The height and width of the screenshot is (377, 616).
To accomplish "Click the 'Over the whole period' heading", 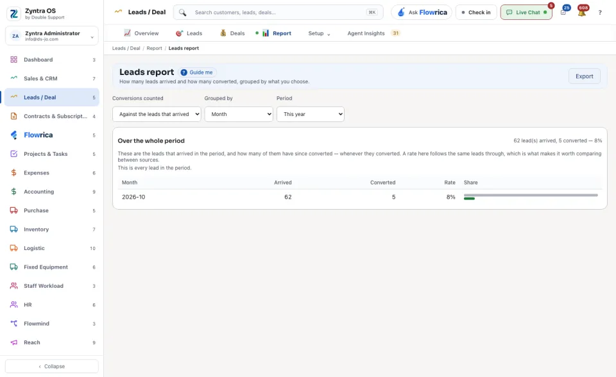I will click(x=151, y=140).
